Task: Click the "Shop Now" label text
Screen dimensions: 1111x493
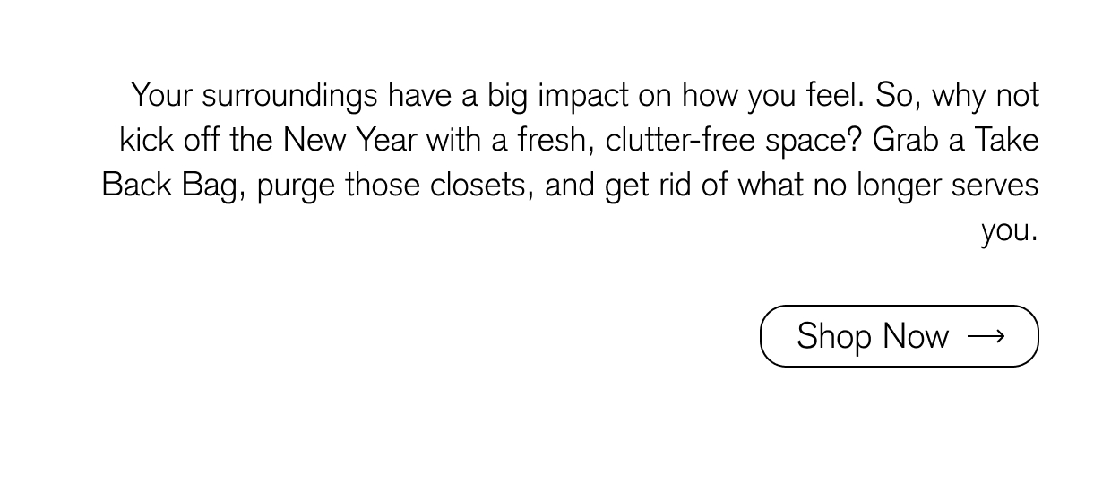Action: pyautogui.click(x=873, y=336)
